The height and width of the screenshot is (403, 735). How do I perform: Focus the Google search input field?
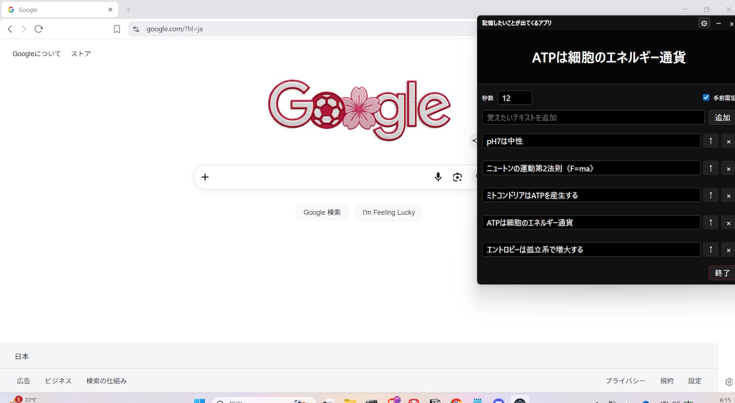click(x=319, y=177)
